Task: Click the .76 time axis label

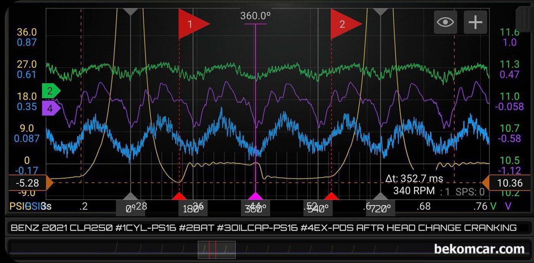Action: pos(479,207)
